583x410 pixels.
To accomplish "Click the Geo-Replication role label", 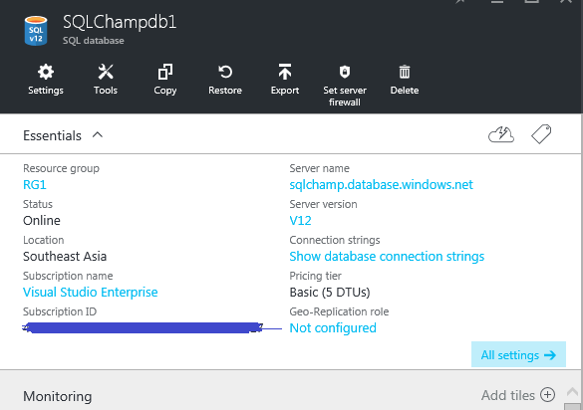I will pyautogui.click(x=339, y=311).
